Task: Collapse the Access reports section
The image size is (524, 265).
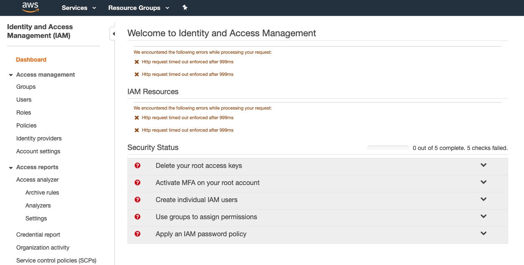Action: 10,167
